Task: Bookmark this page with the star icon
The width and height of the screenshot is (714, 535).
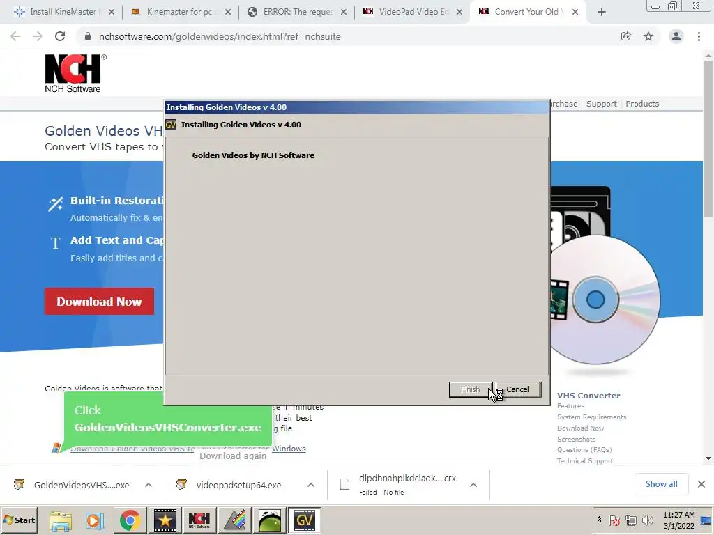Action: [648, 36]
